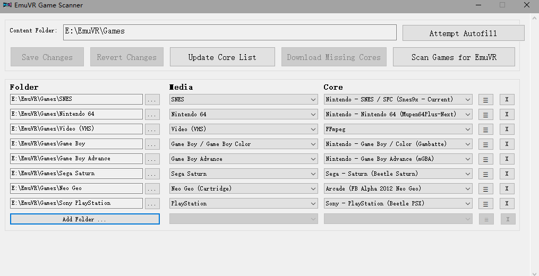
Task: Focus the Content Folder path field
Action: click(229, 31)
